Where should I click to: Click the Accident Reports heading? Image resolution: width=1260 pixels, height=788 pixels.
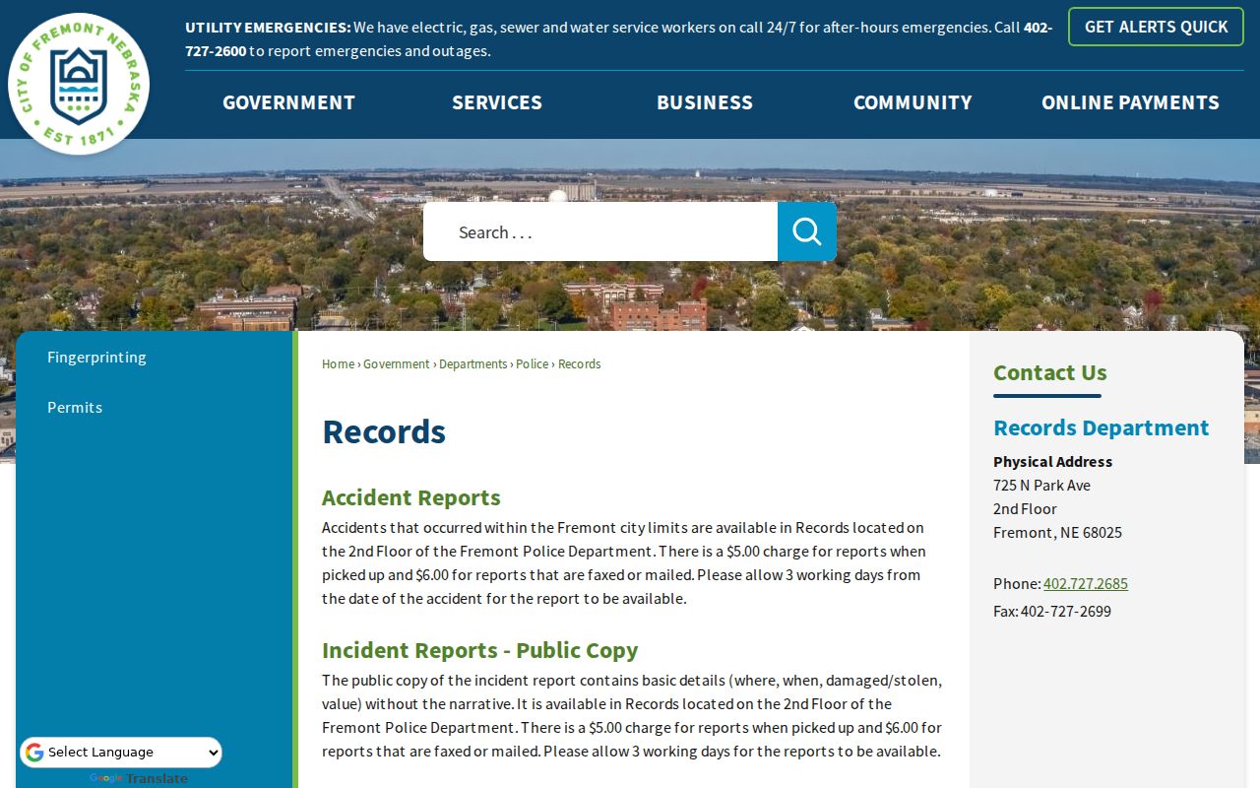point(411,497)
